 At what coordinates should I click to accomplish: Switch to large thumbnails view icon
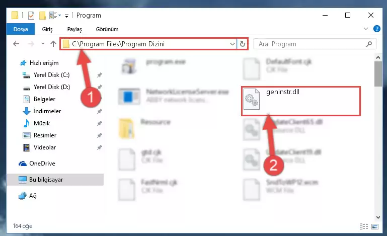(375, 226)
